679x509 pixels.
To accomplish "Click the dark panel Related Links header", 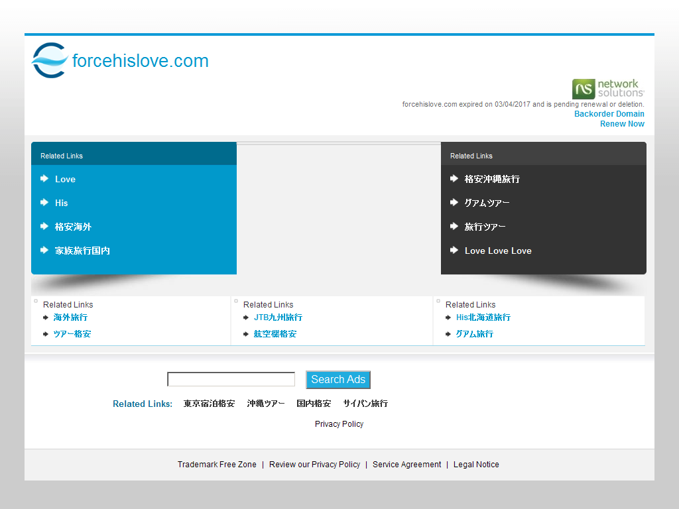I will click(x=471, y=156).
